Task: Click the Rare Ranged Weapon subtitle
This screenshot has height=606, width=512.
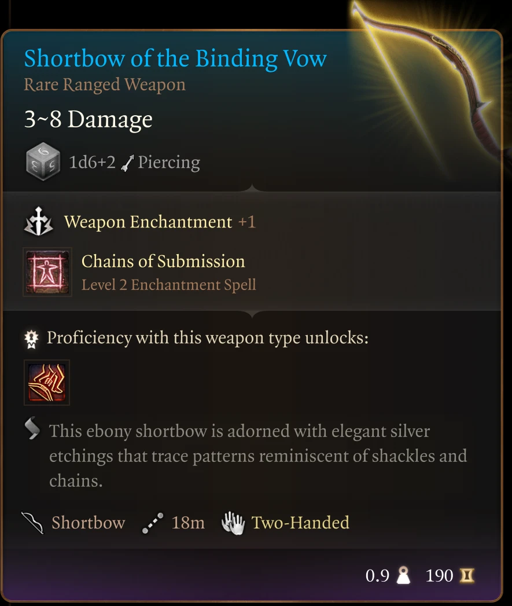Action: pos(105,85)
